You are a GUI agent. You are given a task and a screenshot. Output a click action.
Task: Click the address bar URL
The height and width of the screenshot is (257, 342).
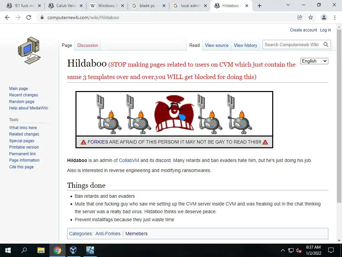[x=83, y=17]
